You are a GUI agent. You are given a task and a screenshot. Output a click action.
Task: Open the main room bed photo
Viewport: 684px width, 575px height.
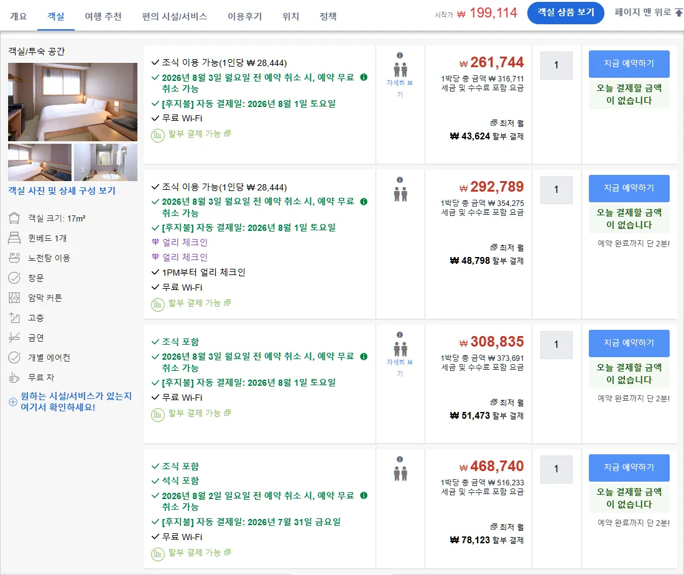pyautogui.click(x=72, y=101)
